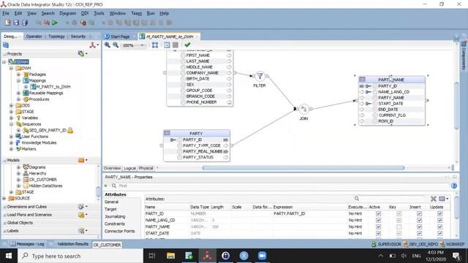
Task: Expand the ODS folder node
Action: point(12,105)
